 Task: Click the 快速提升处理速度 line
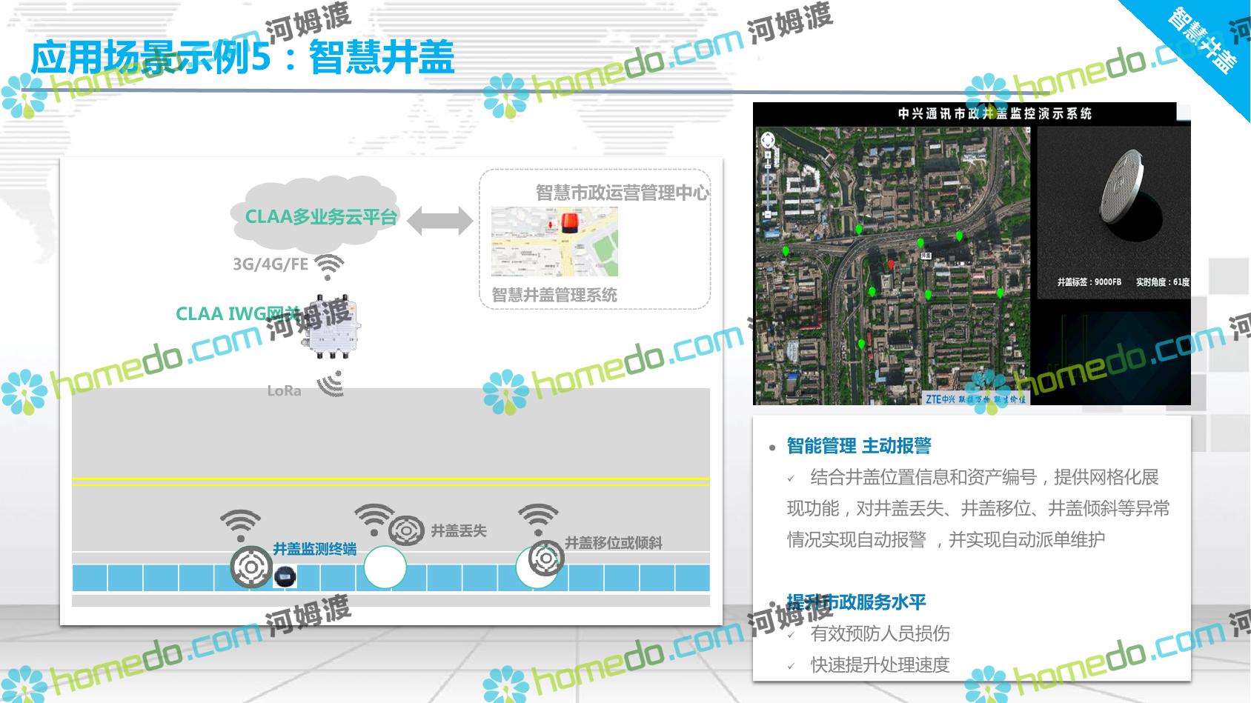(880, 665)
